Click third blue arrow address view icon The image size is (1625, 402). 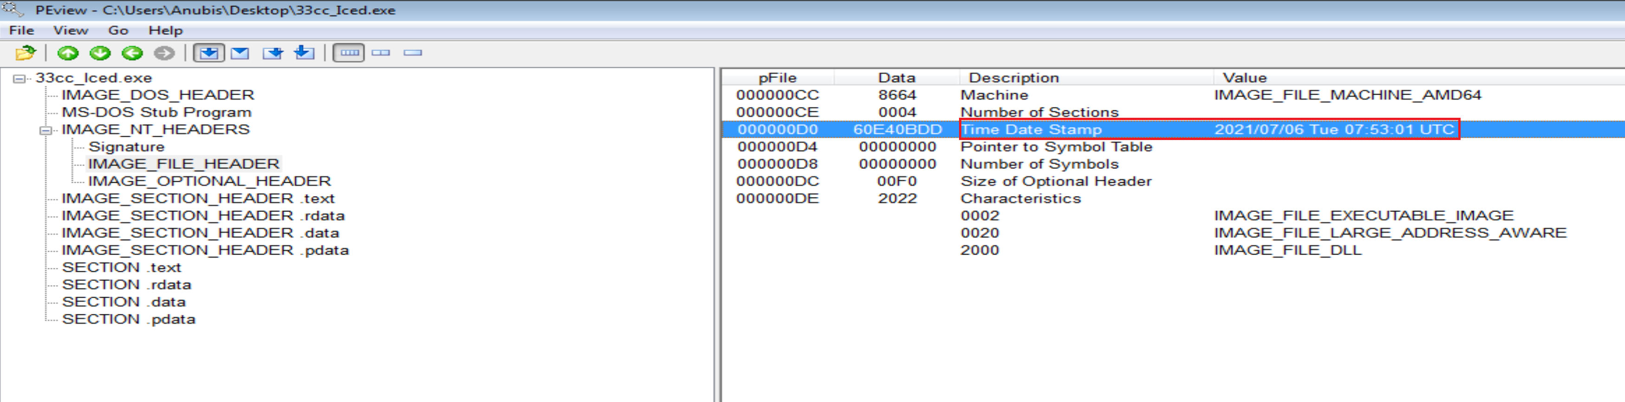pyautogui.click(x=273, y=54)
